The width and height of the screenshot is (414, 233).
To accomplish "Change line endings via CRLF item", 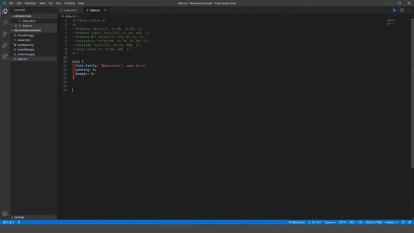I will coord(352,223).
